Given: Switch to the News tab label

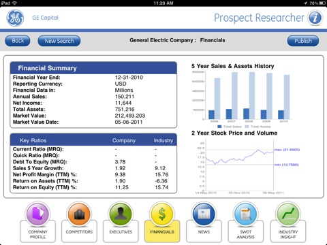Looking at the screenshot, I should pyautogui.click(x=204, y=232).
